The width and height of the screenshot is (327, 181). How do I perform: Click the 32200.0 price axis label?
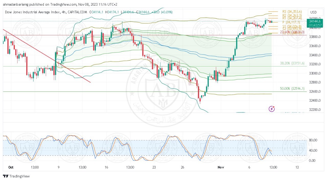click(x=315, y=110)
